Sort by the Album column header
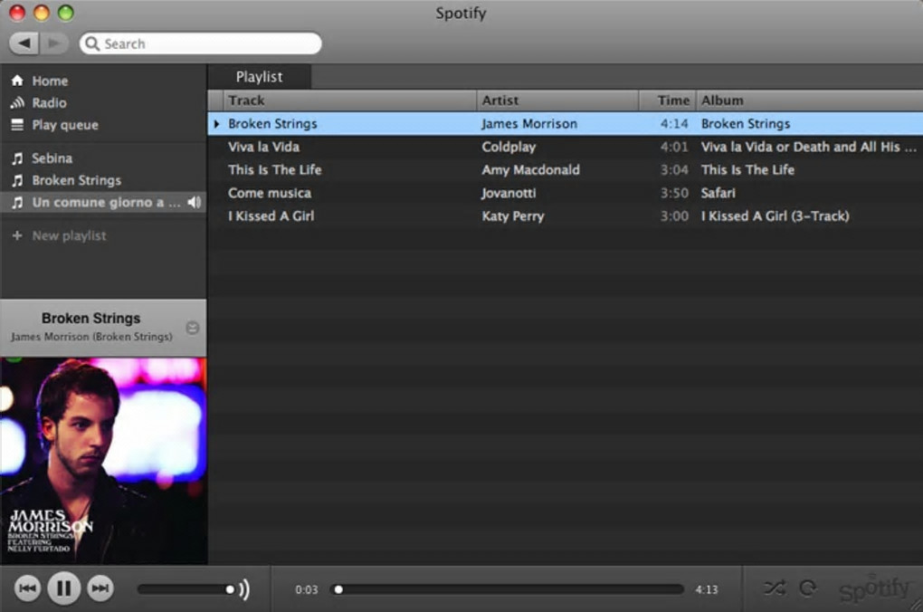 (x=809, y=100)
